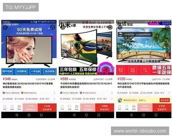Tap Android back triangle under the ¥348 listing

(17, 115)
